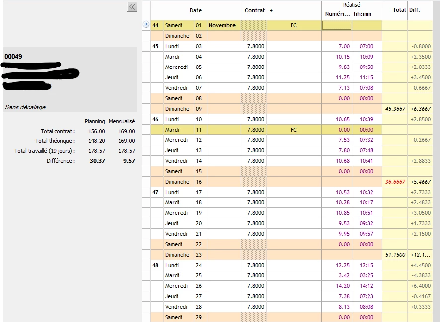Click the -4.3833 difference on Mardi 25
The image size is (440, 334).
tap(421, 275)
